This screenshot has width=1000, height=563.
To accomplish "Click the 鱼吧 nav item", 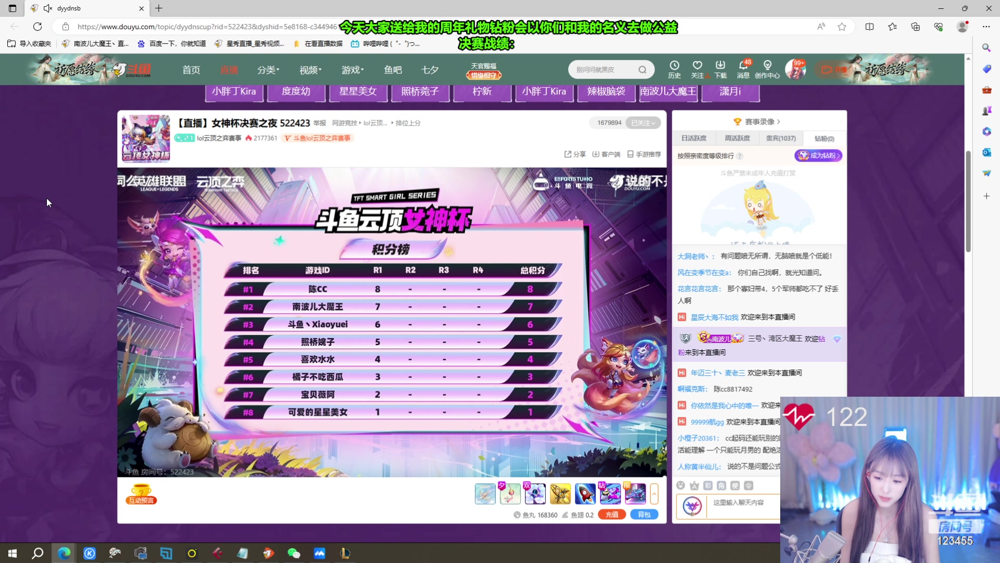I will tap(393, 70).
